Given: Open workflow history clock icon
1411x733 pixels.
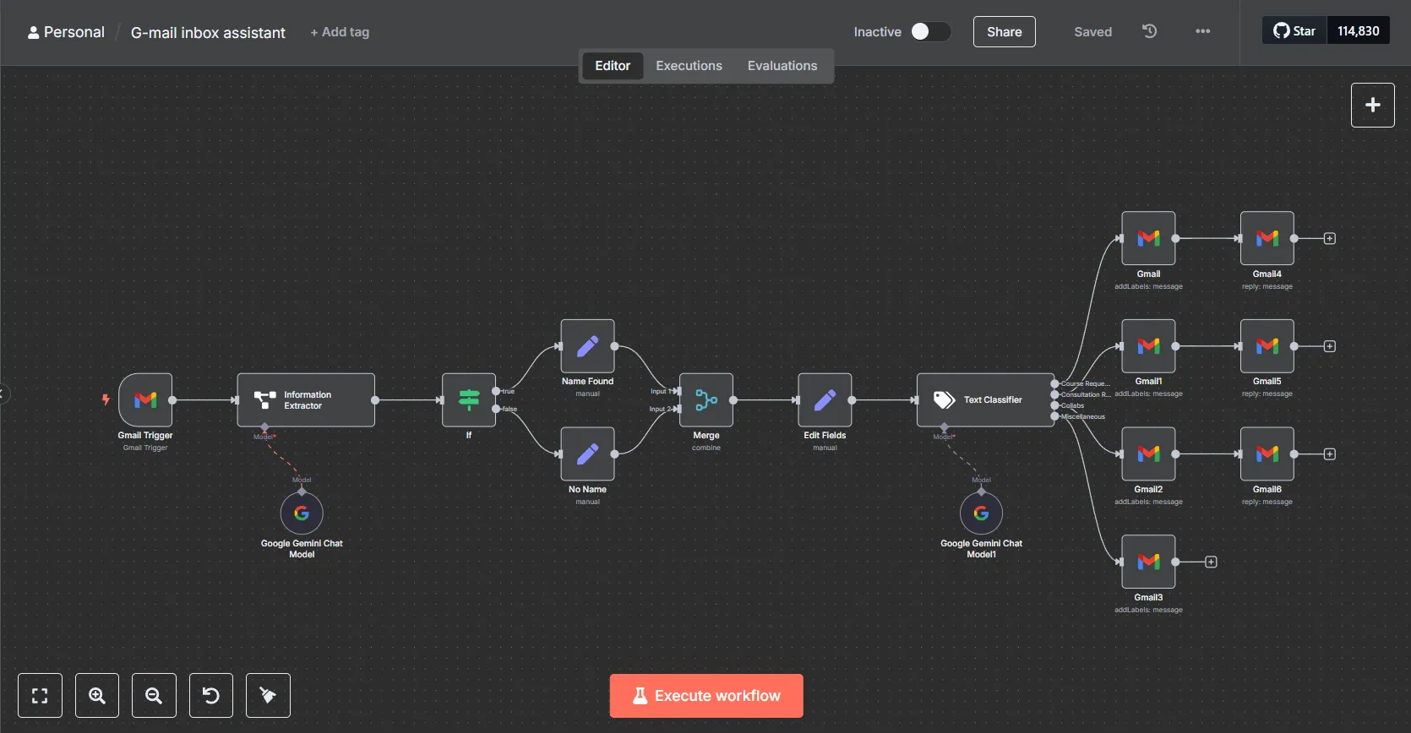Looking at the screenshot, I should (1150, 32).
